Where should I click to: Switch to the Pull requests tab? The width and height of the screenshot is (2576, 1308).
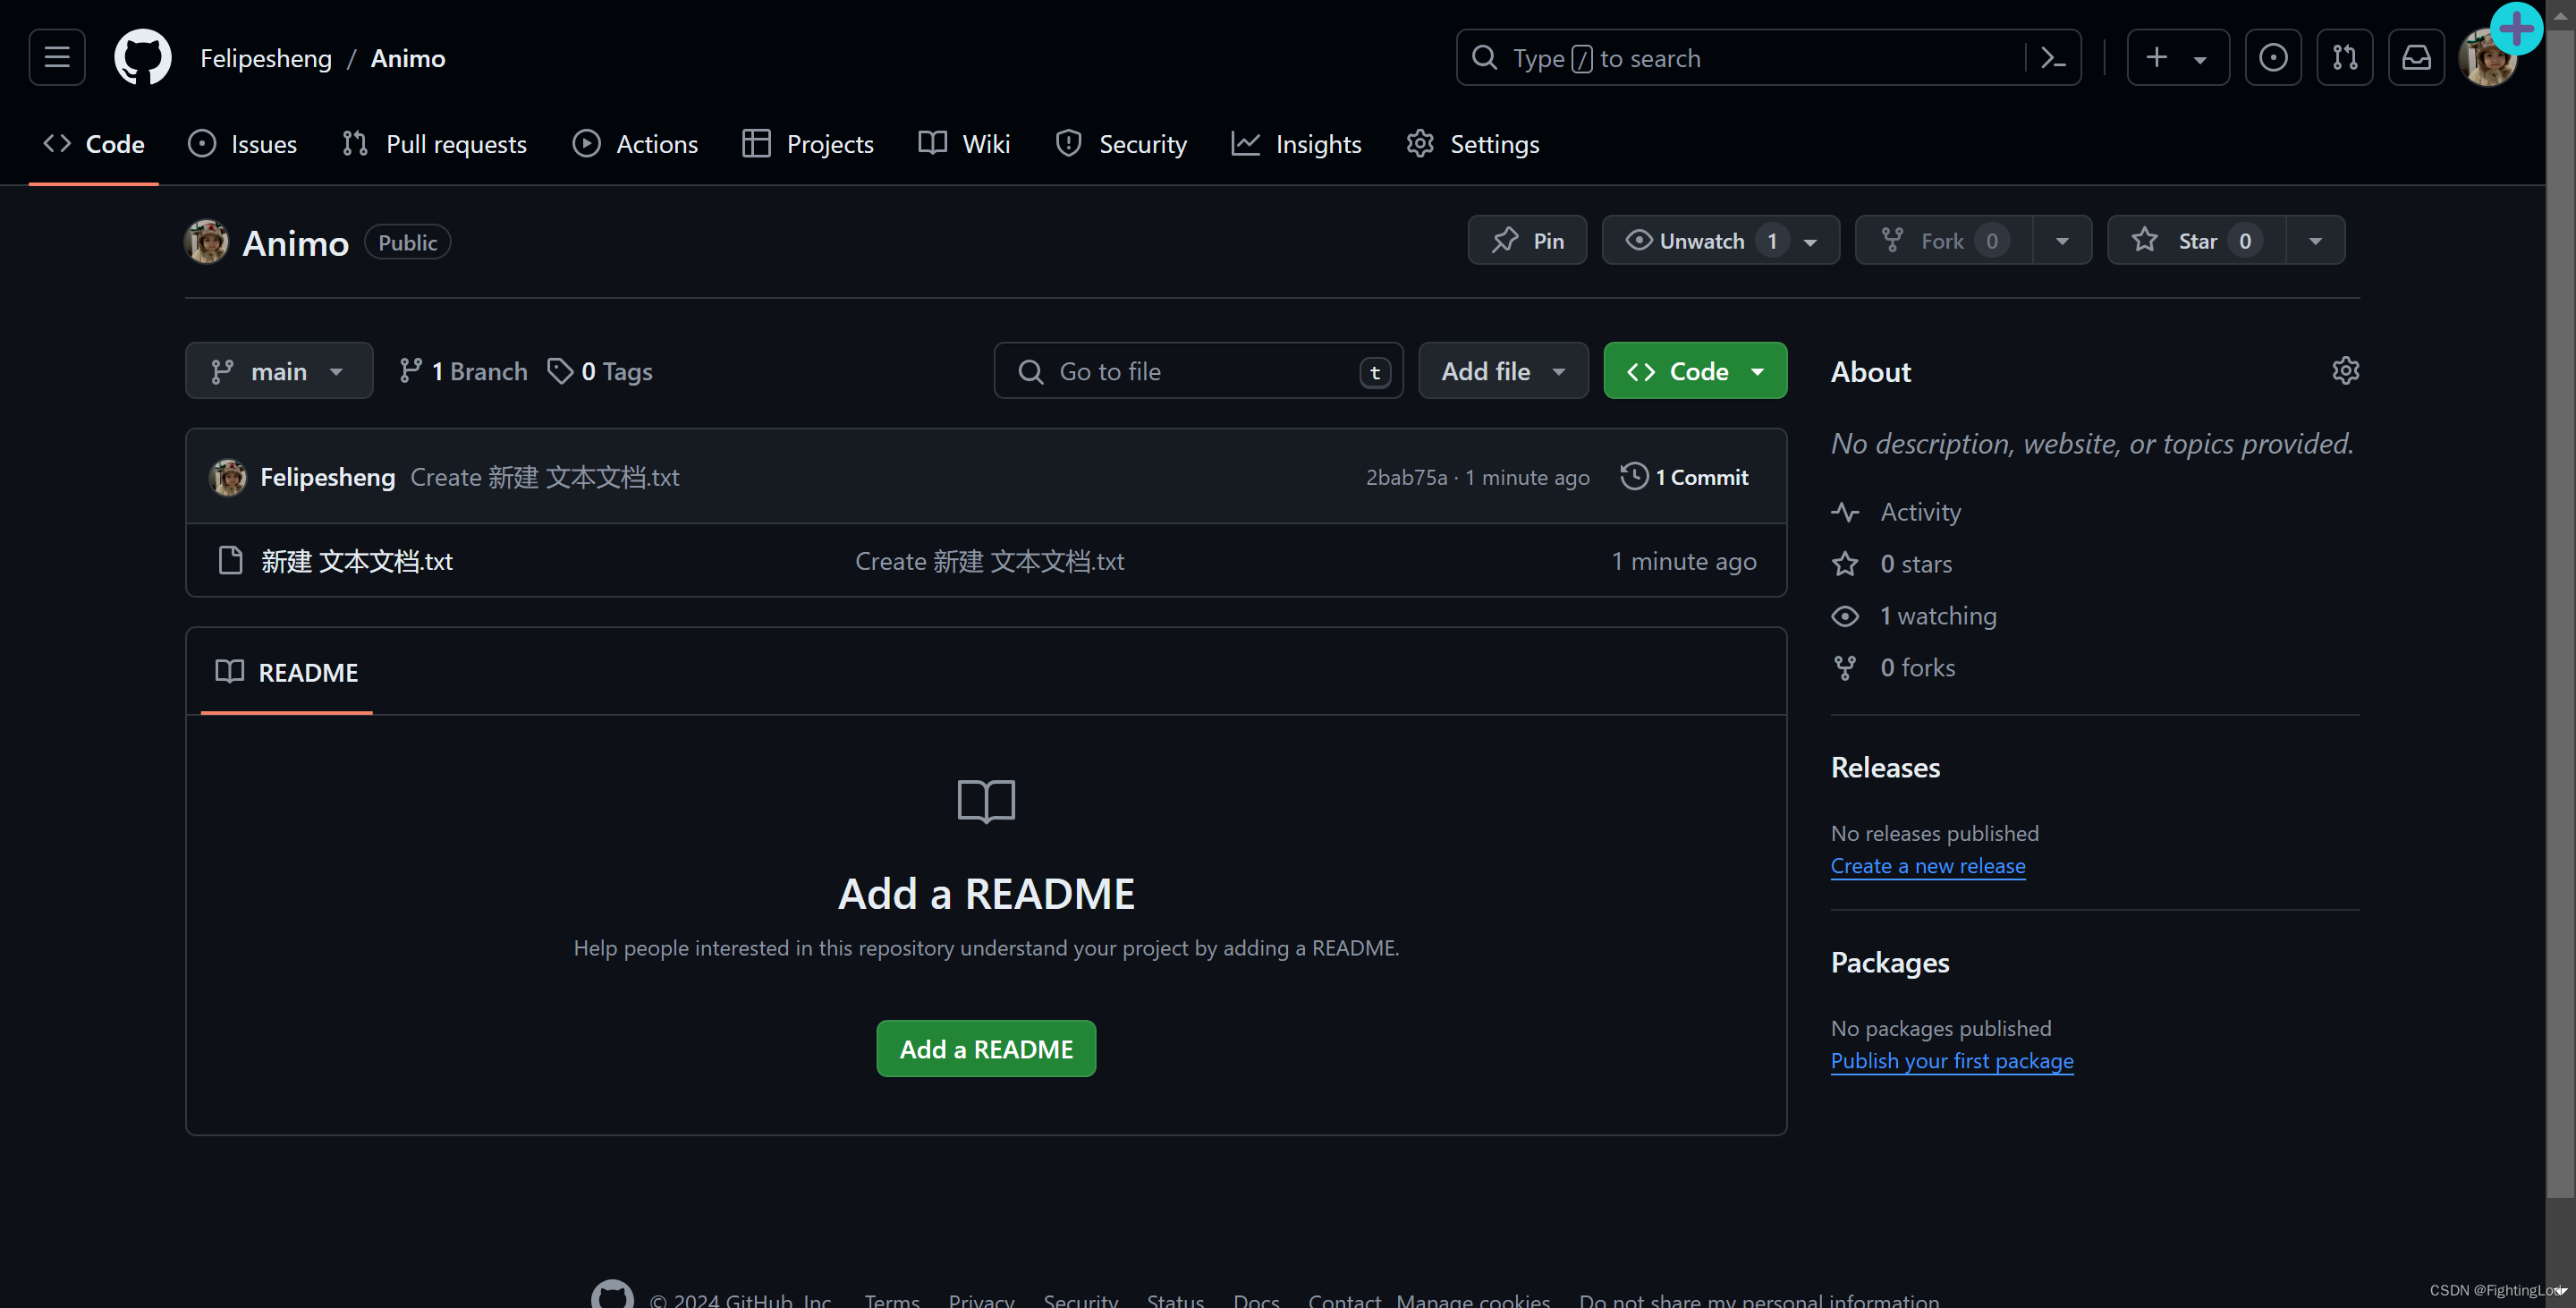(x=434, y=144)
